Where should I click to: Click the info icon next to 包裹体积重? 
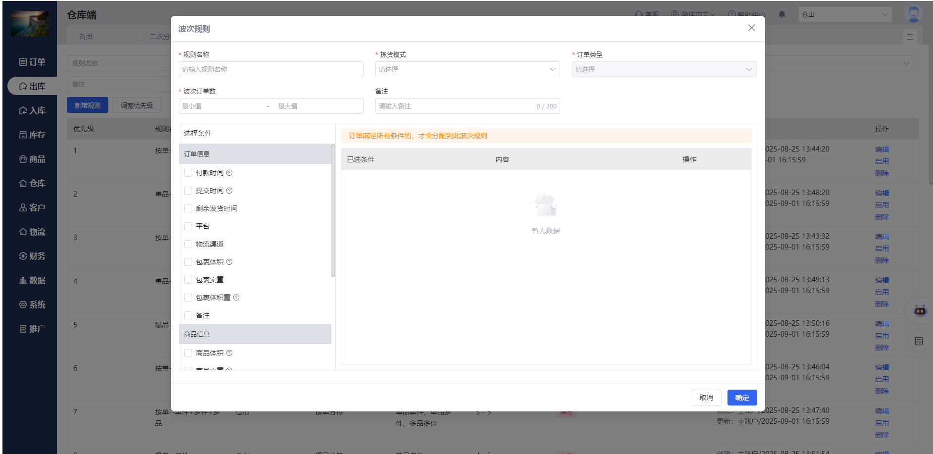pos(236,298)
